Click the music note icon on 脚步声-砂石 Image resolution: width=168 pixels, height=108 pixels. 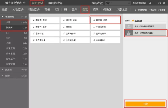coord(64,20)
